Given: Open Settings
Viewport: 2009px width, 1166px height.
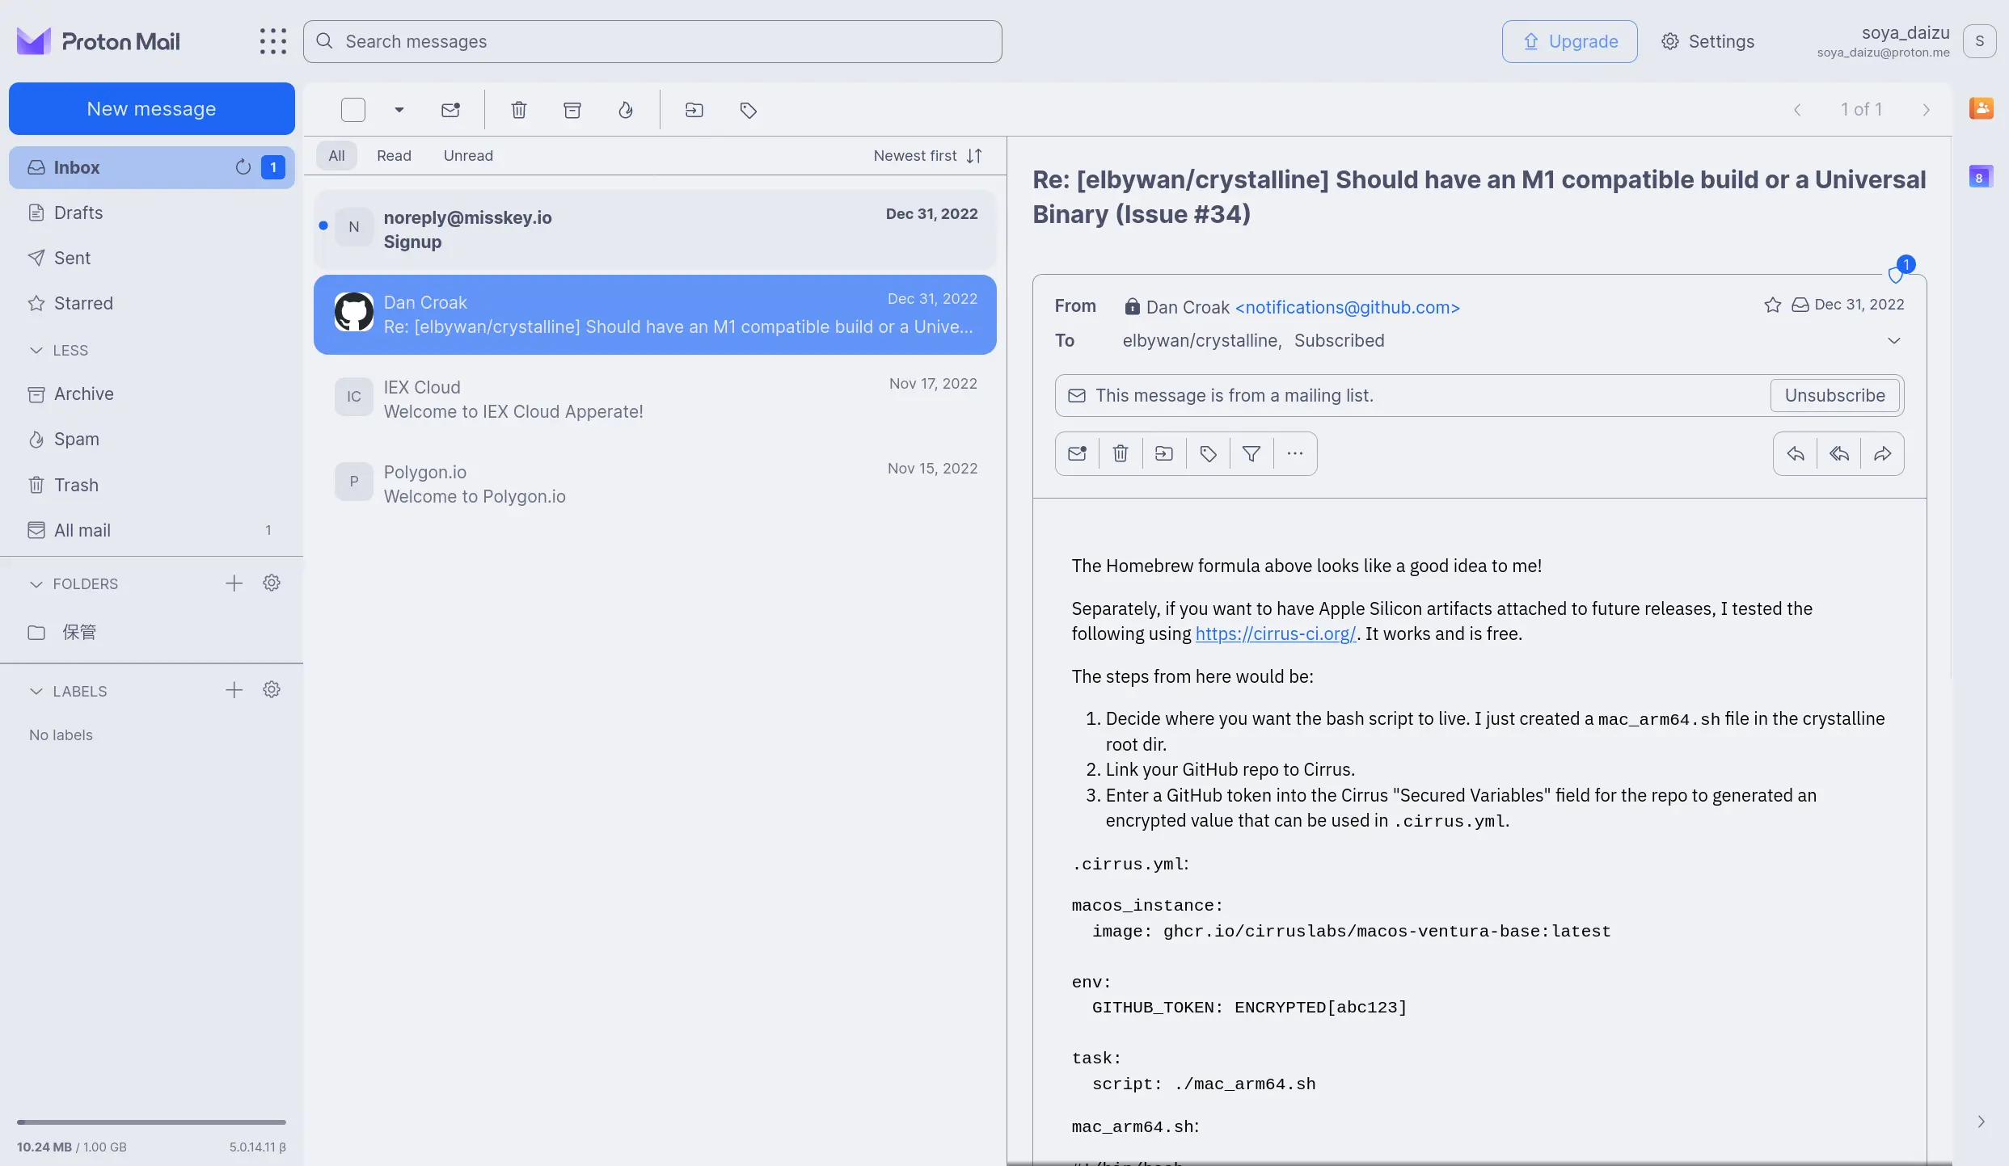Looking at the screenshot, I should coord(1707,41).
